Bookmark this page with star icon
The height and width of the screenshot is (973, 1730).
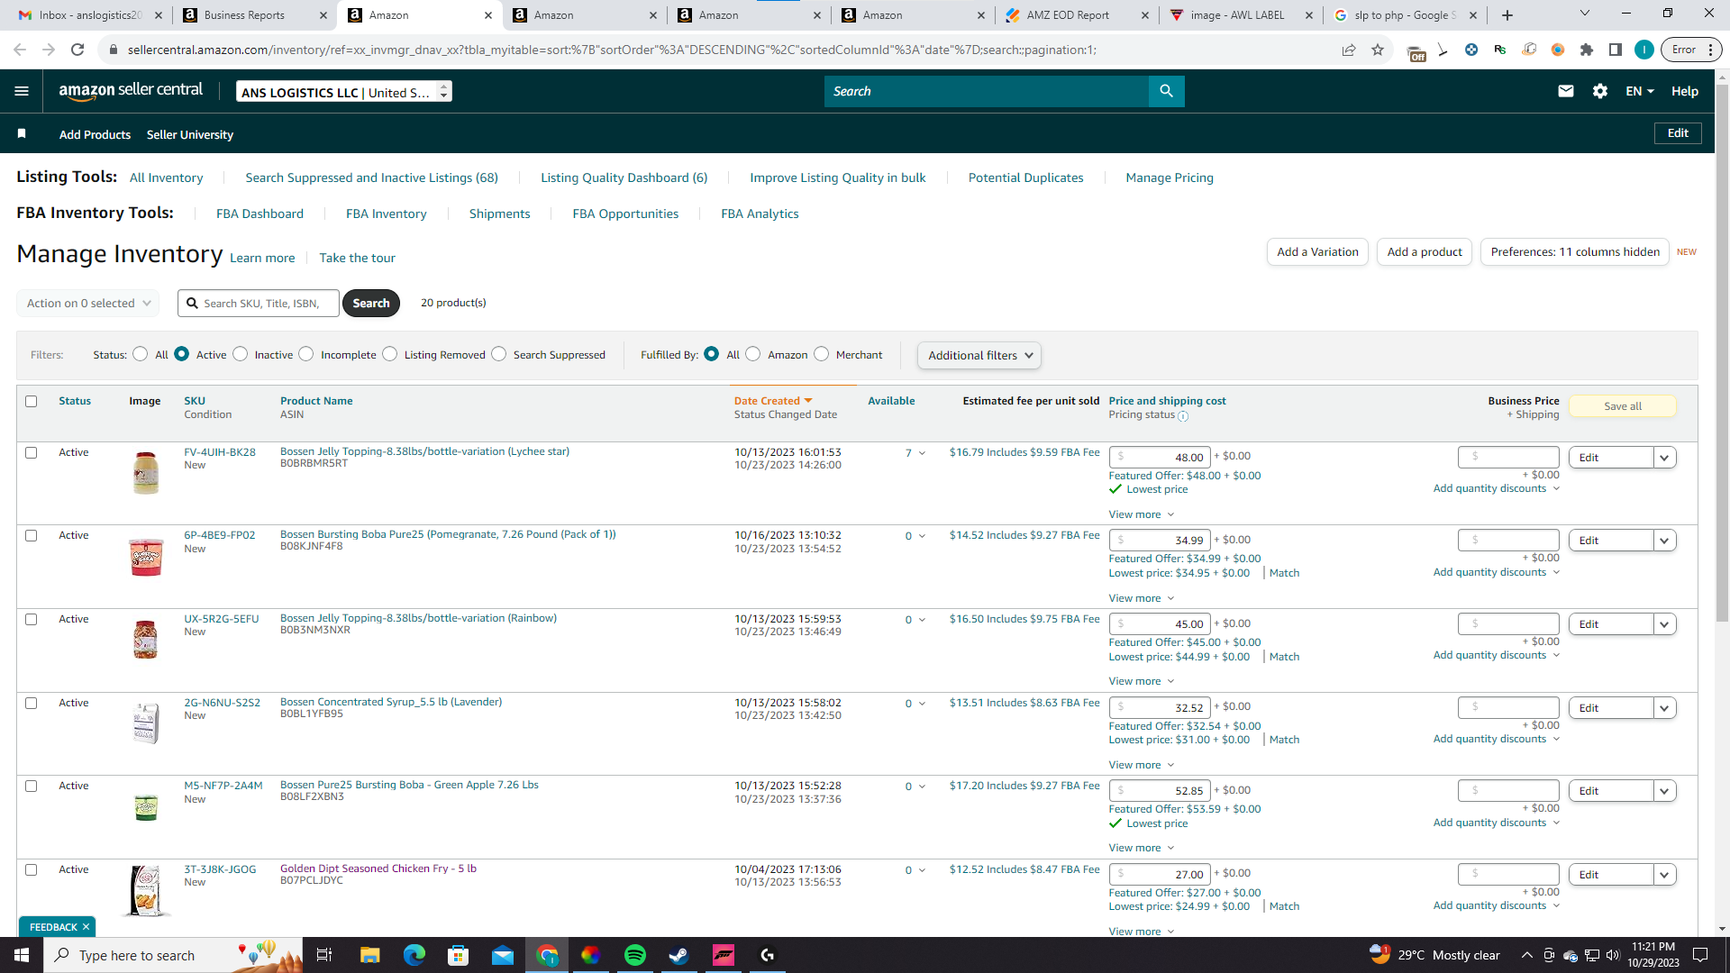click(x=1378, y=50)
